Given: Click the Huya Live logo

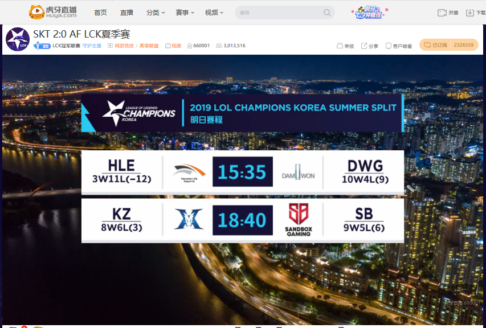Looking at the screenshot, I should click(53, 12).
